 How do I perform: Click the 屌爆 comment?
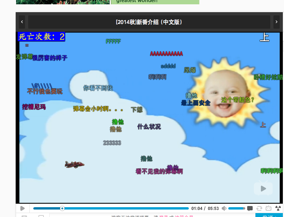click(190, 70)
